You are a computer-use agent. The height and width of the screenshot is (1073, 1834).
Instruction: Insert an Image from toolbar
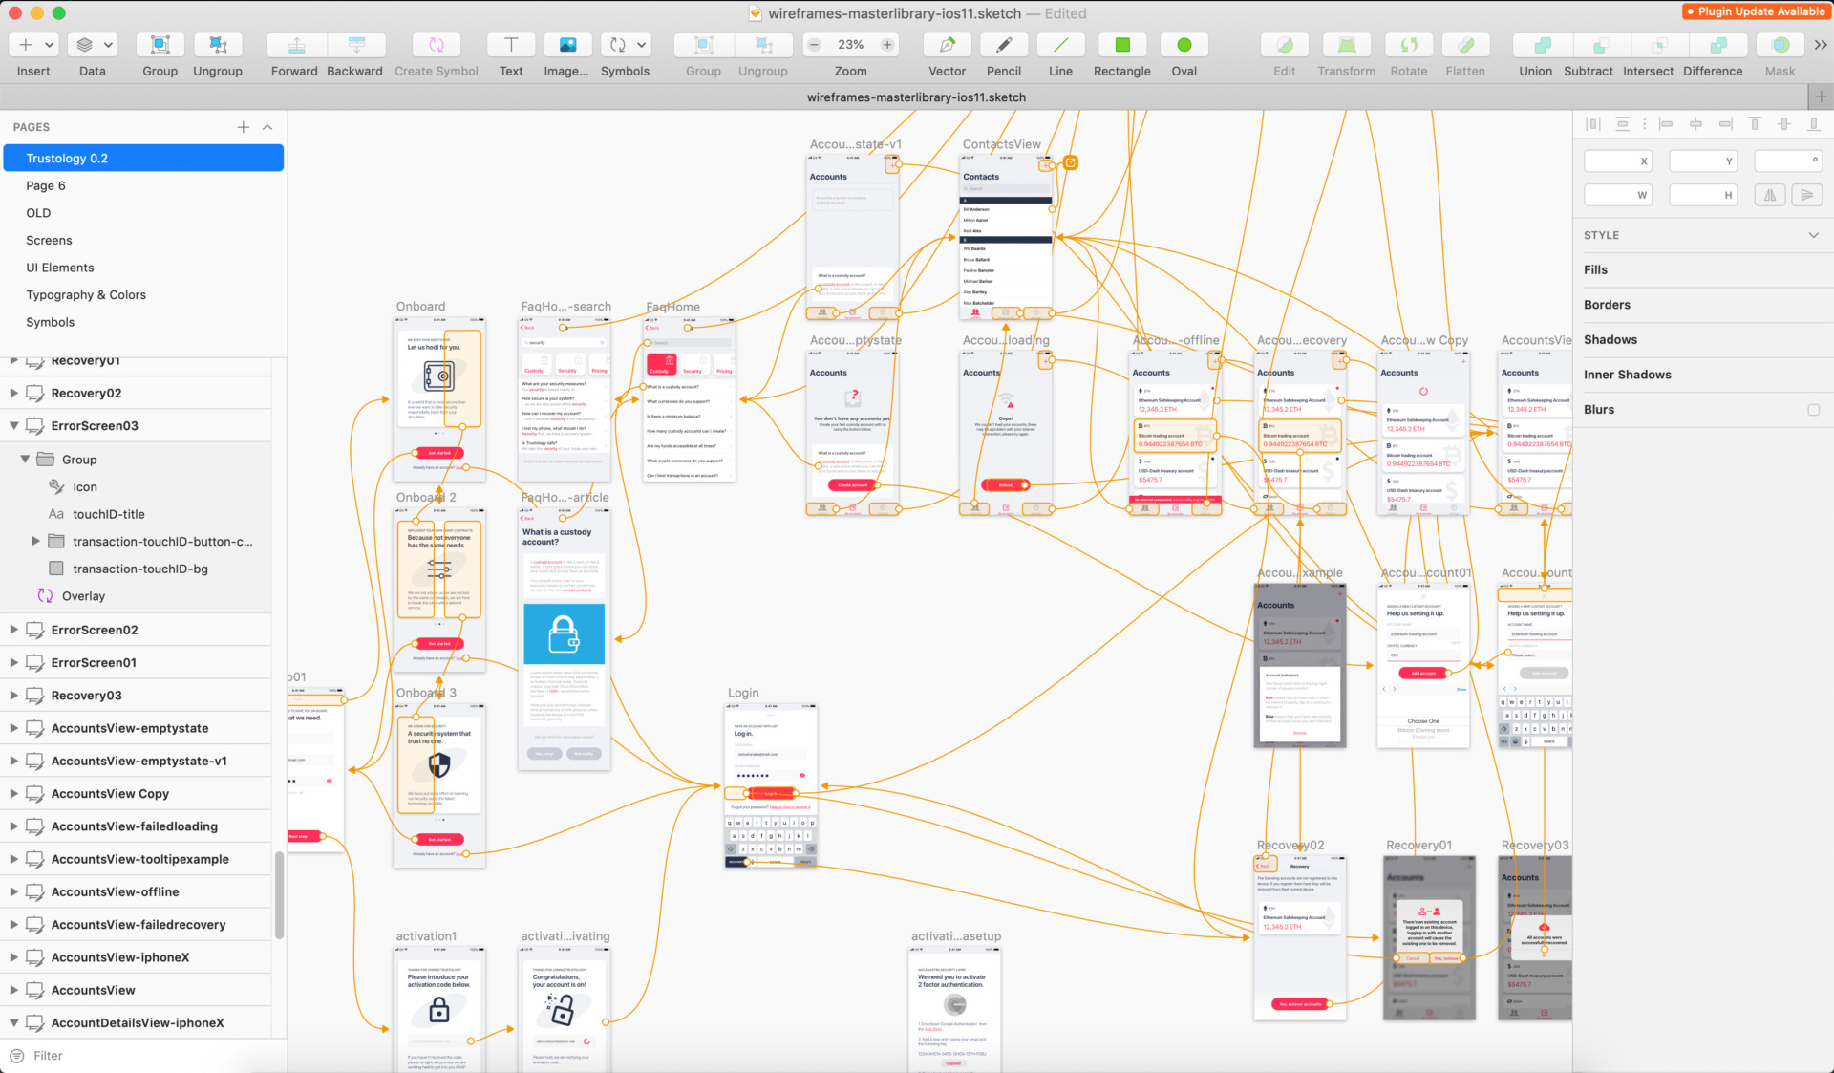567,45
